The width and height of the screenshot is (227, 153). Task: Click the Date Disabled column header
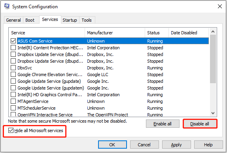[189, 33]
